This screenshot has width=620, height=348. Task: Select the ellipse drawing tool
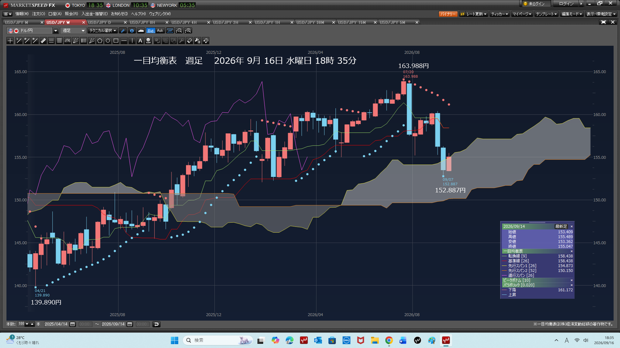click(x=108, y=41)
